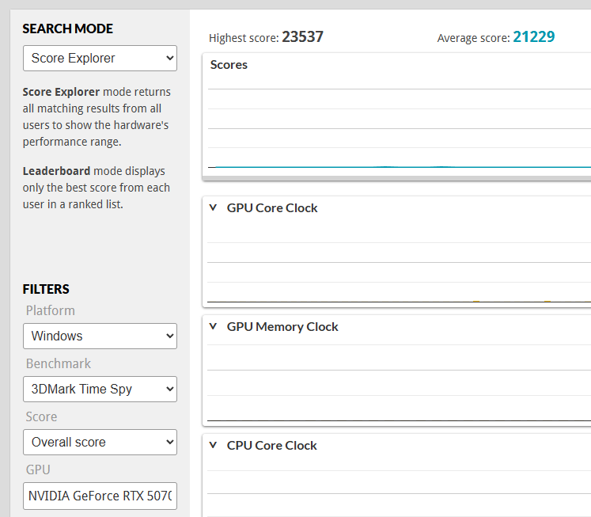Click the FILTERS section heading
The image size is (591, 517).
(46, 289)
